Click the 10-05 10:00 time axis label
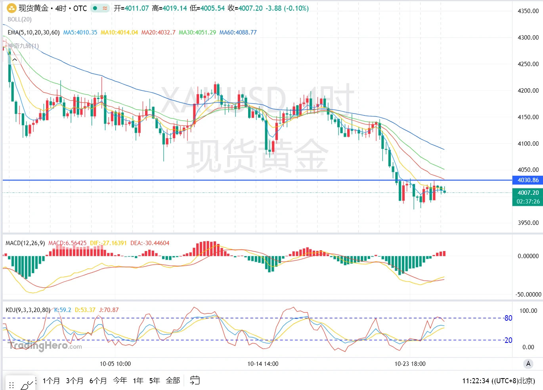Screen dimensions: 543x390 (x=115, y=364)
